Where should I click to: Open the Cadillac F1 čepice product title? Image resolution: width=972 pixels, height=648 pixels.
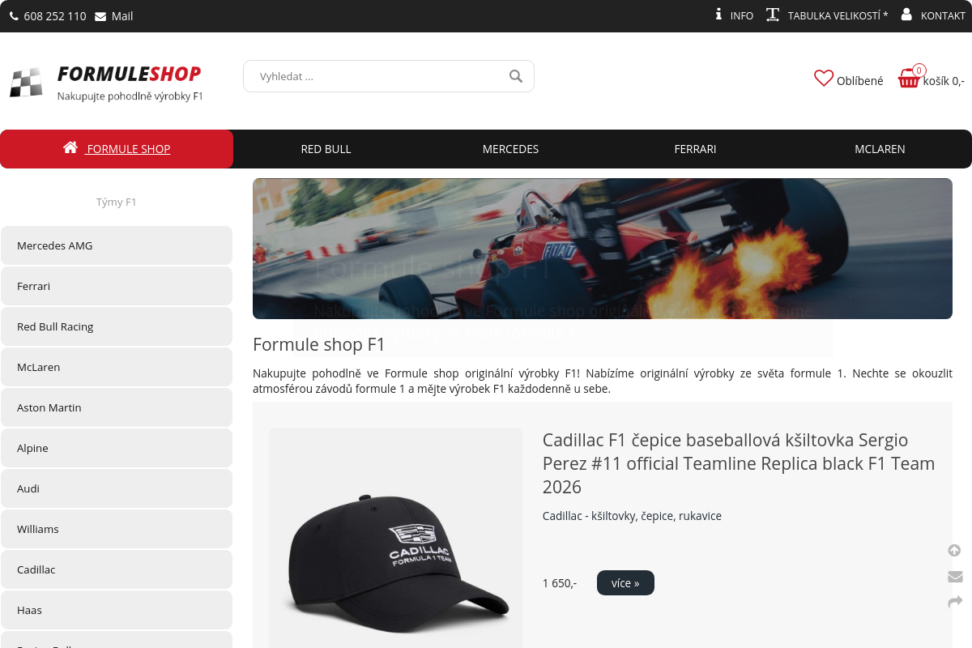739,463
